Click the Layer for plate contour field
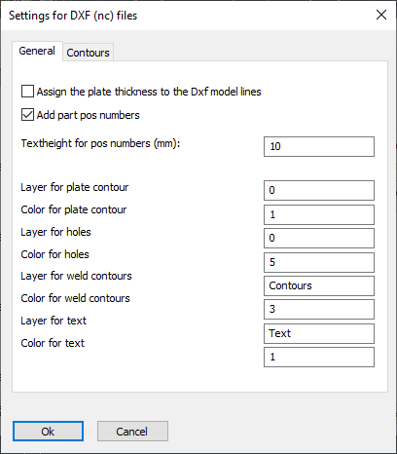397x454 pixels. coord(319,190)
